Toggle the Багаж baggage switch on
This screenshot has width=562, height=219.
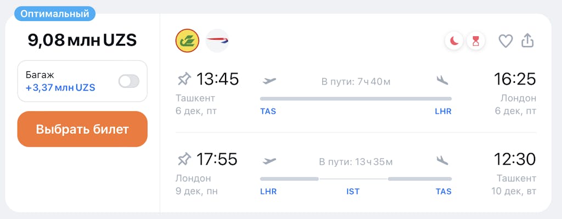[x=129, y=81]
